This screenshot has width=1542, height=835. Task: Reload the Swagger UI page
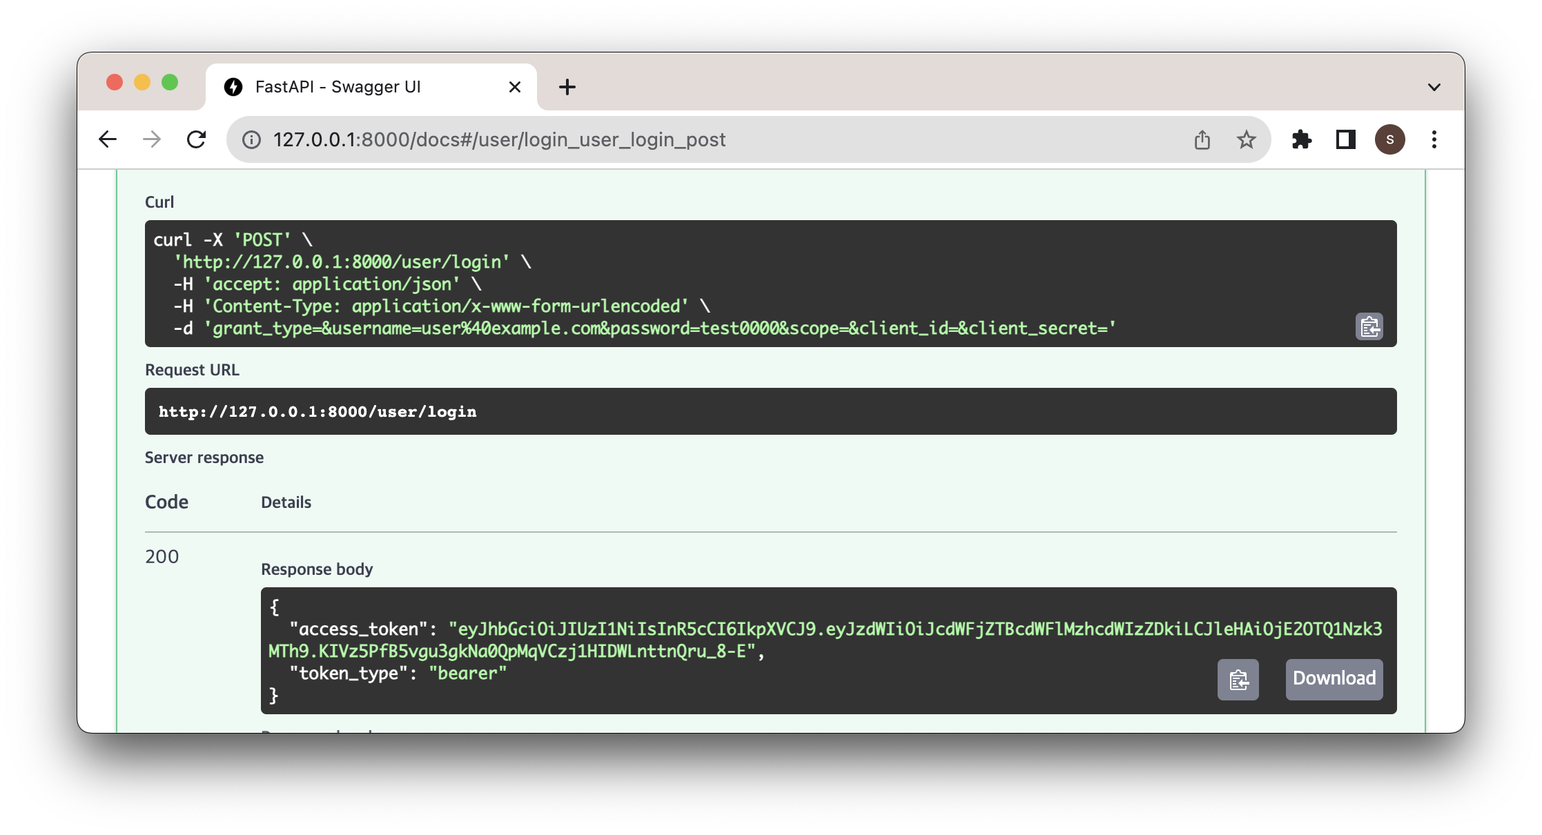[x=197, y=140]
